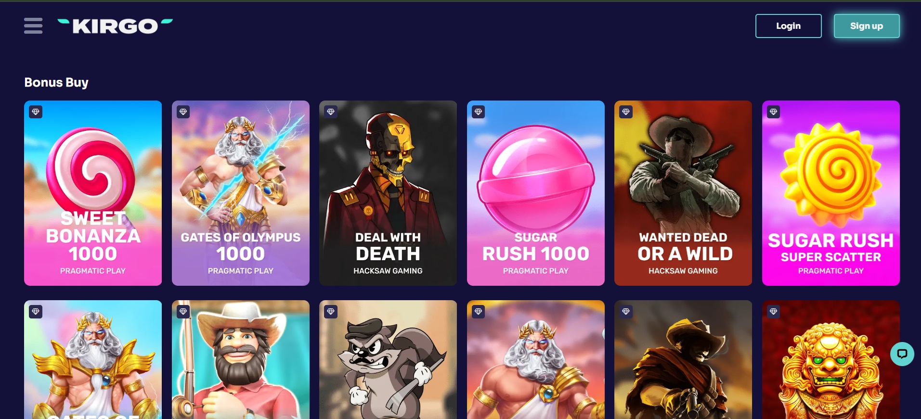The image size is (921, 419).
Task: Click diamond badge on Sugar Rush 1000
Action: [x=479, y=112]
